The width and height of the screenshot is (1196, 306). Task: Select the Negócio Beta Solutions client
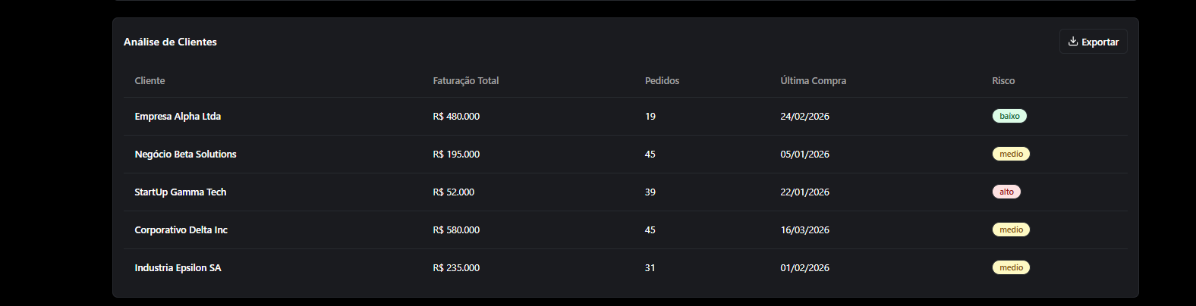[x=185, y=155]
